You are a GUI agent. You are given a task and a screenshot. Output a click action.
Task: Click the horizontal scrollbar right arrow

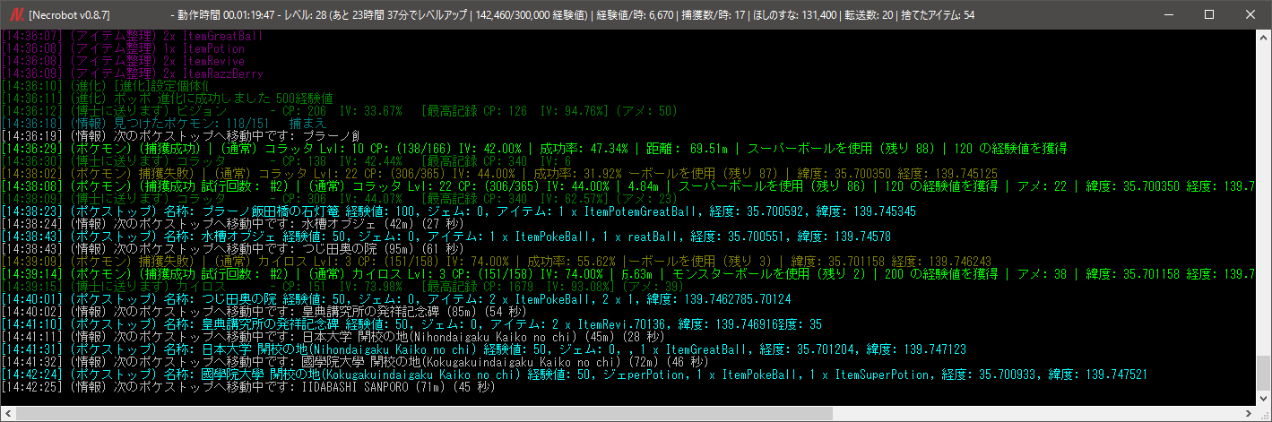1248,414
